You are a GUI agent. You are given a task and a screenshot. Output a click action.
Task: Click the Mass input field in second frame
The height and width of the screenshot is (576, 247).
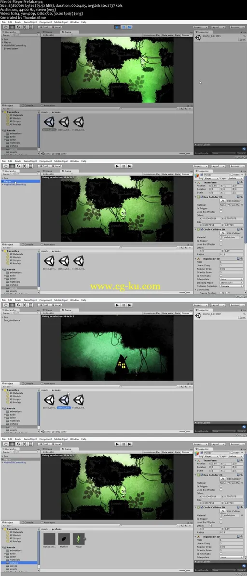231,262
